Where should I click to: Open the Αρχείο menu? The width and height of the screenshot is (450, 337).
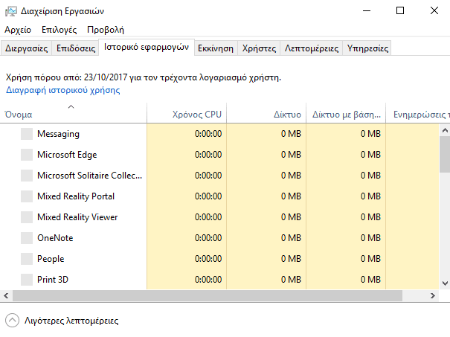(x=18, y=30)
